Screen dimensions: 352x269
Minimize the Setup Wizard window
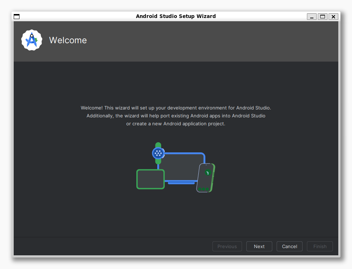[x=312, y=17]
